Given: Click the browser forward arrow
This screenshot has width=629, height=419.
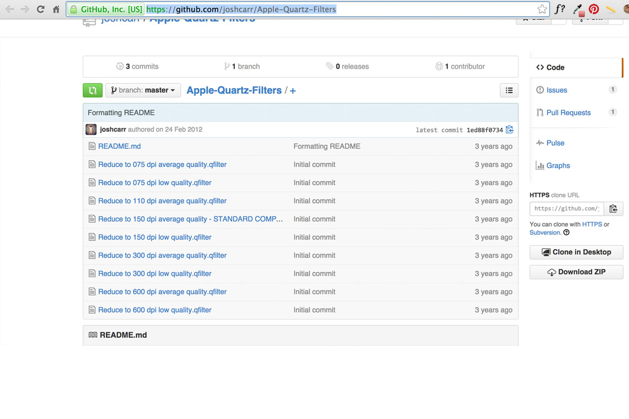Looking at the screenshot, I should click(x=25, y=9).
